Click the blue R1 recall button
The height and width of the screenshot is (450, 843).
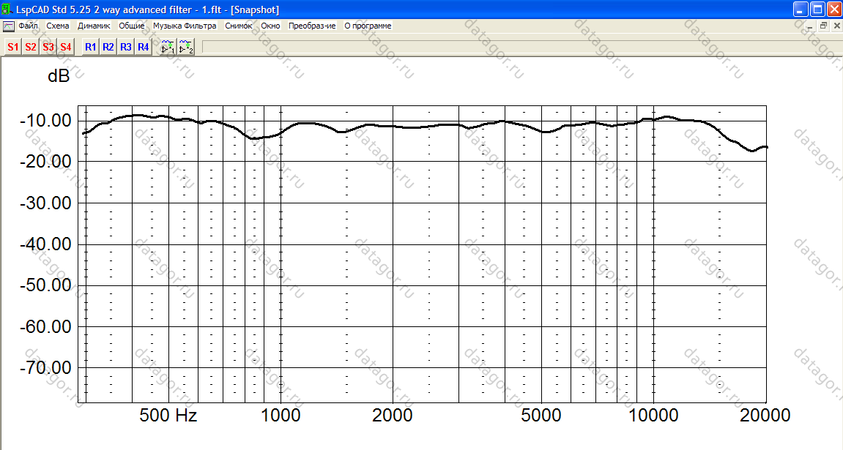tap(91, 47)
